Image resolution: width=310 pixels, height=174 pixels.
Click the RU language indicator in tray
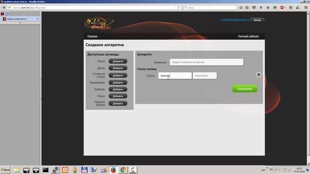(271, 170)
